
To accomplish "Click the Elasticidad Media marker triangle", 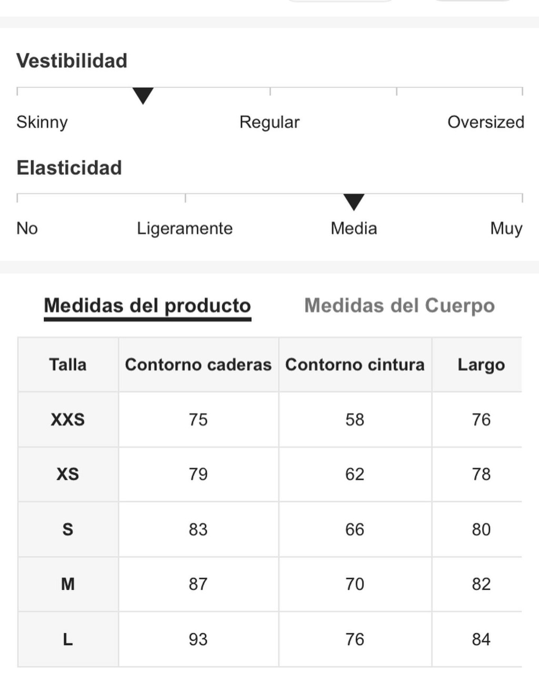I will pyautogui.click(x=354, y=202).
